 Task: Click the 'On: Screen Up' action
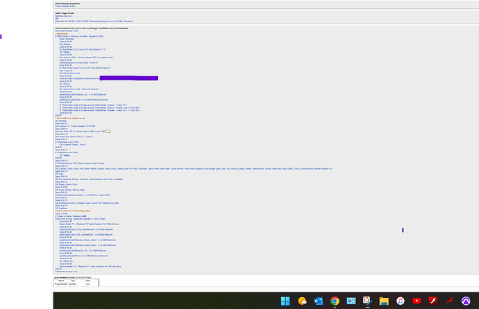click(x=66, y=261)
